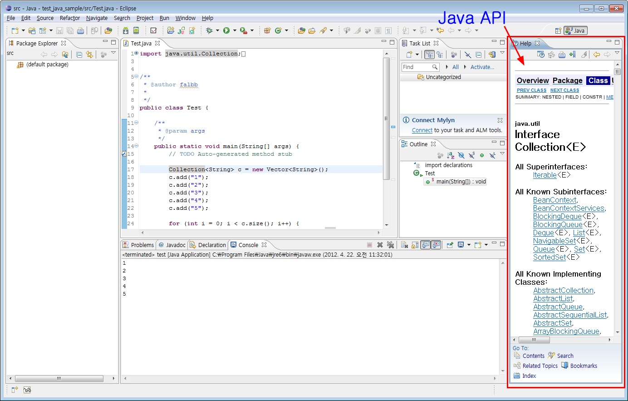Toggle Hide Static Members in Outline
Viewport: 628px width, 401px height.
pos(472,155)
